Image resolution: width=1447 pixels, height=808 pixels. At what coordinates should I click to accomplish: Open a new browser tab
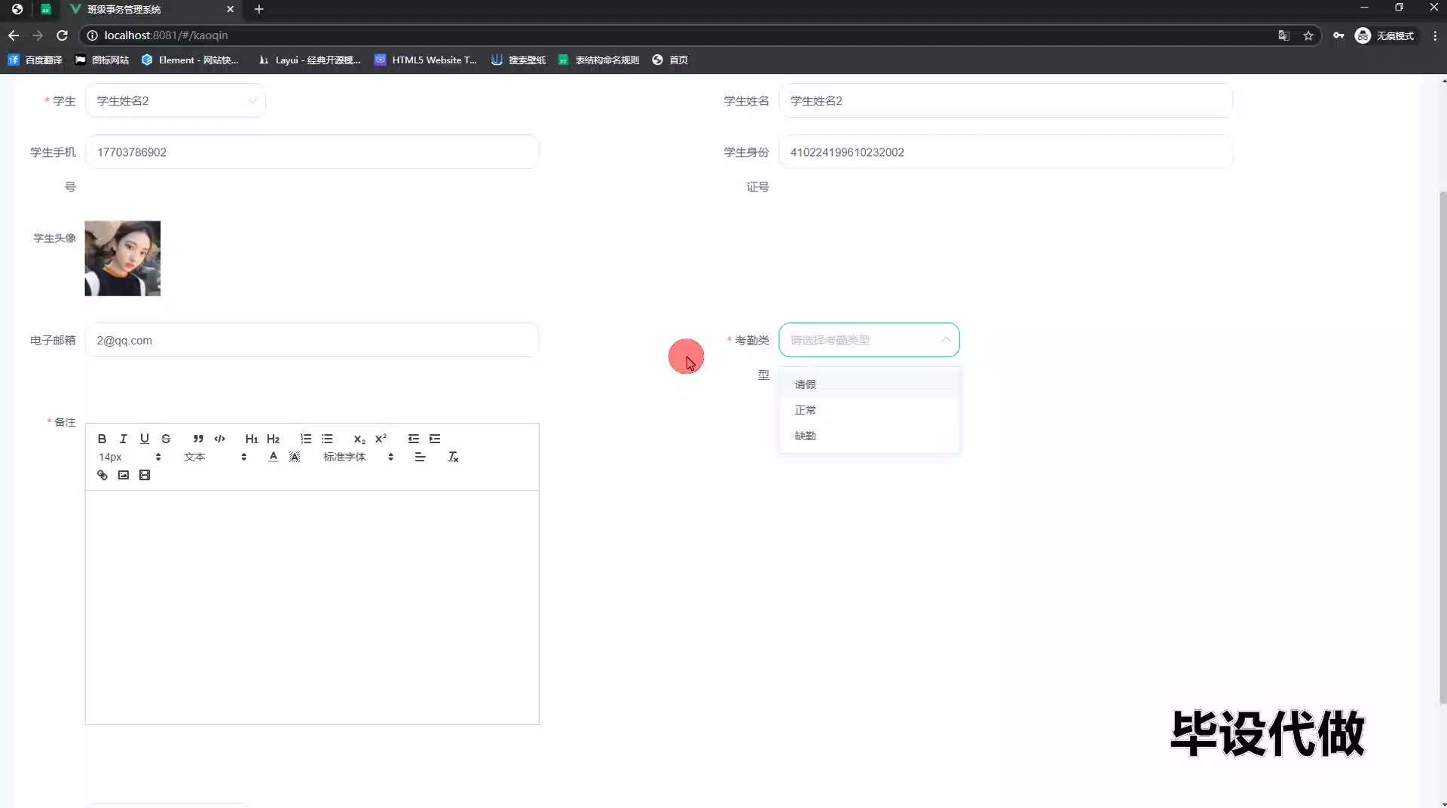(259, 9)
